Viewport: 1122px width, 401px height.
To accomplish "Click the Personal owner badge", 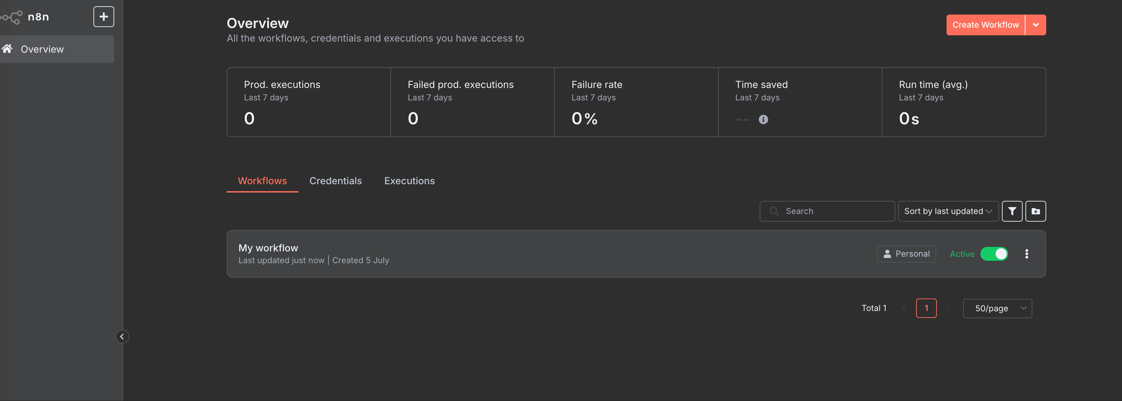I will pyautogui.click(x=906, y=254).
